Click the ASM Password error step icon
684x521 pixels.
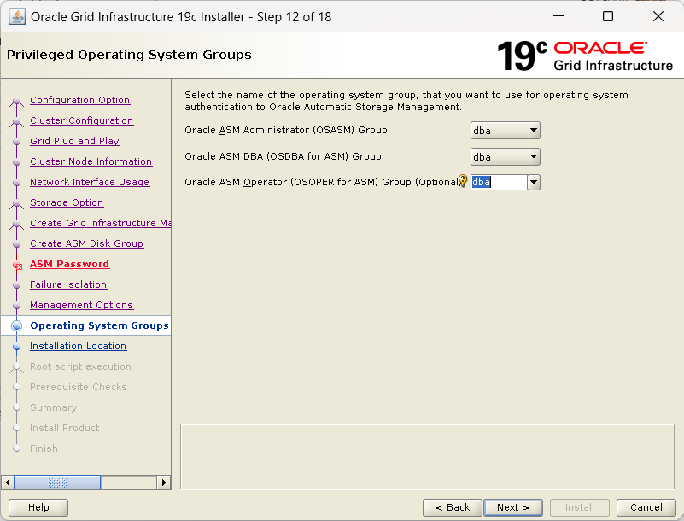pos(17,265)
